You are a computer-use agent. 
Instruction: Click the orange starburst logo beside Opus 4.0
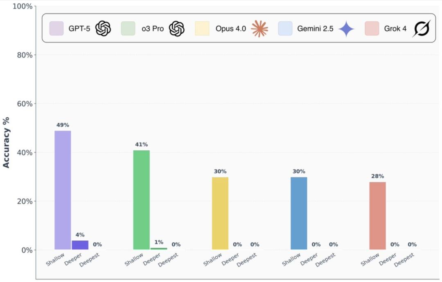[x=259, y=29]
